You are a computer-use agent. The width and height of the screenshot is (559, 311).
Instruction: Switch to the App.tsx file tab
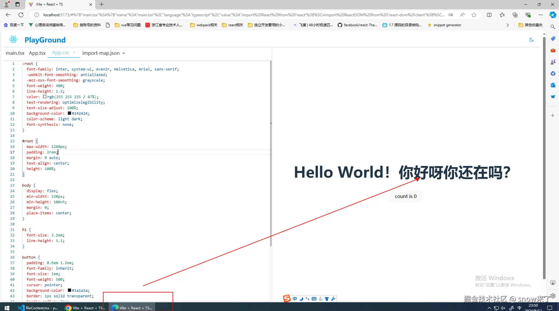(37, 53)
